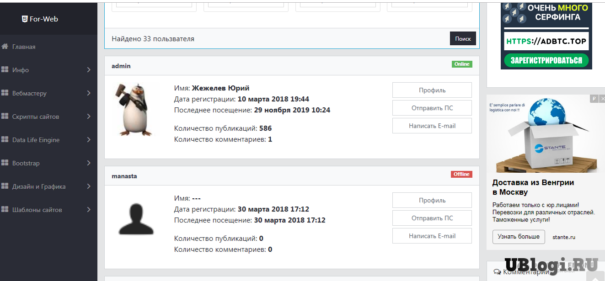
Task: Open admin's Профиль button
Action: pyautogui.click(x=432, y=90)
